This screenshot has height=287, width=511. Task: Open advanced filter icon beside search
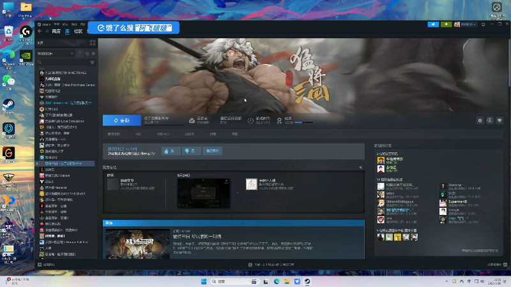coord(93,62)
